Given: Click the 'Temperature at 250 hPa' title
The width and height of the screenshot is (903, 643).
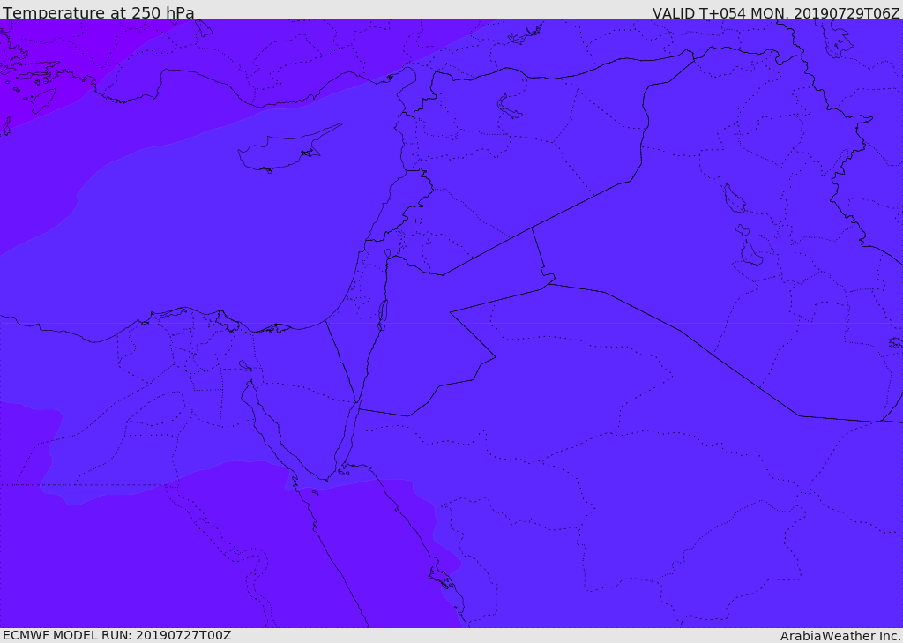Looking at the screenshot, I should coord(99,12).
